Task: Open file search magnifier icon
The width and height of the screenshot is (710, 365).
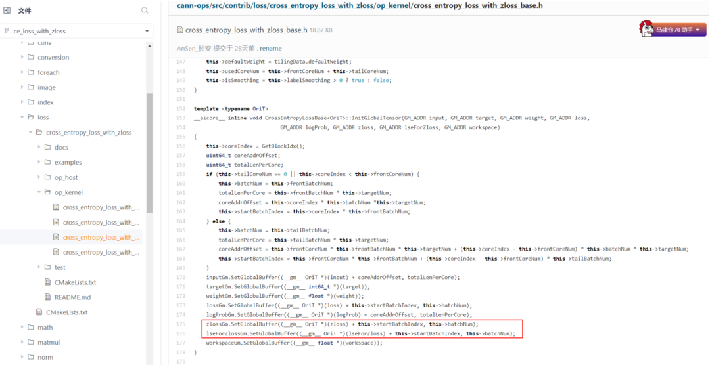Action: 145,11
